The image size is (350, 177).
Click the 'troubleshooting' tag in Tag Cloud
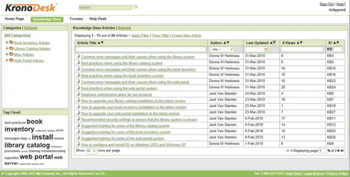[x=53, y=151]
